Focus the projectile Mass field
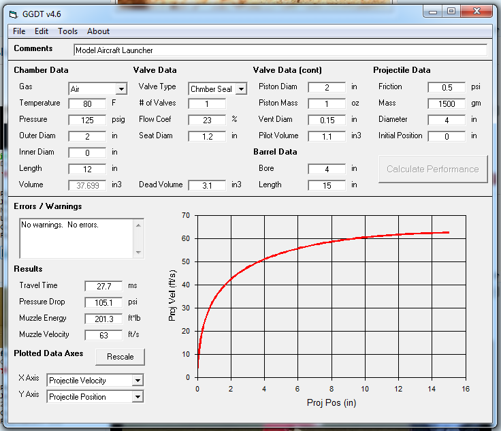 pos(447,103)
